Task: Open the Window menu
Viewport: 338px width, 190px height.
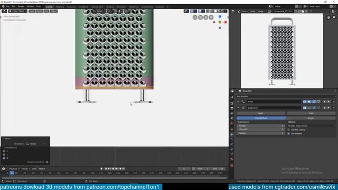Action: click(30, 6)
